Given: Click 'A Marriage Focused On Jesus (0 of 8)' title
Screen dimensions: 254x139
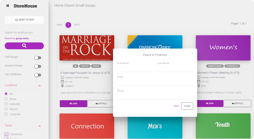Looking at the screenshot, I should 85,73.
